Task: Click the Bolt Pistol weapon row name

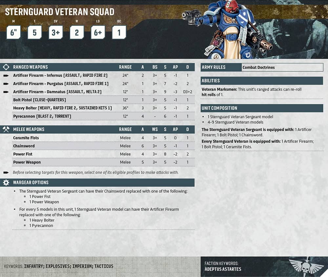Action: click(22, 100)
